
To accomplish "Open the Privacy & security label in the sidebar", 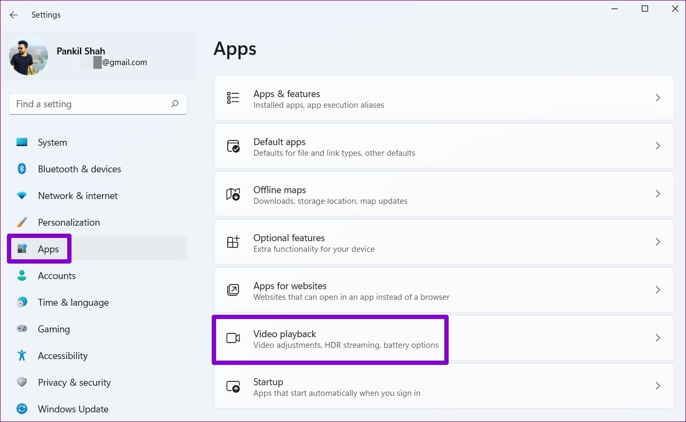I will (74, 383).
